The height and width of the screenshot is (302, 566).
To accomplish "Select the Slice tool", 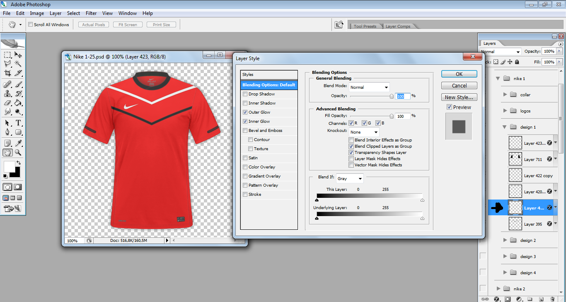I will (18, 73).
